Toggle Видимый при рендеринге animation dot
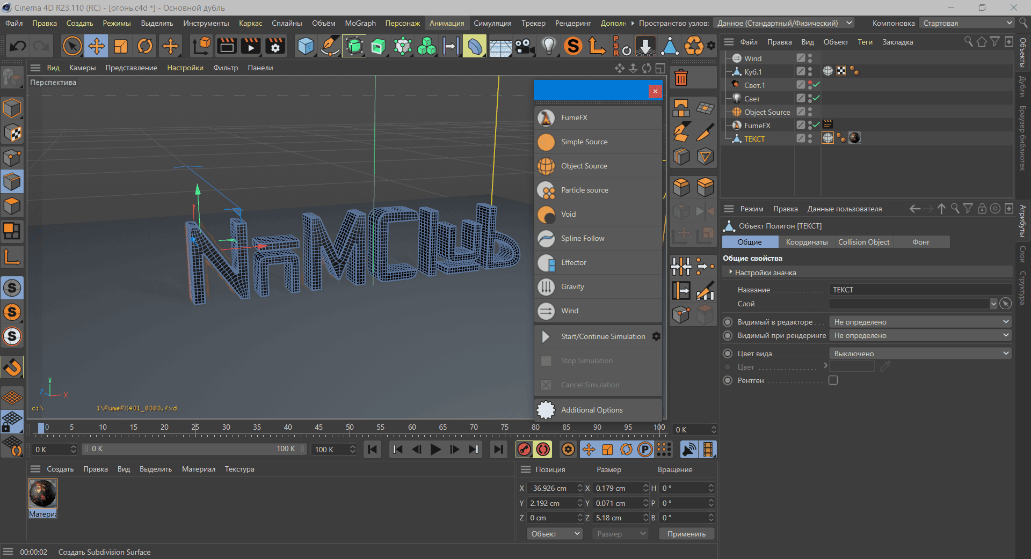 coord(728,335)
